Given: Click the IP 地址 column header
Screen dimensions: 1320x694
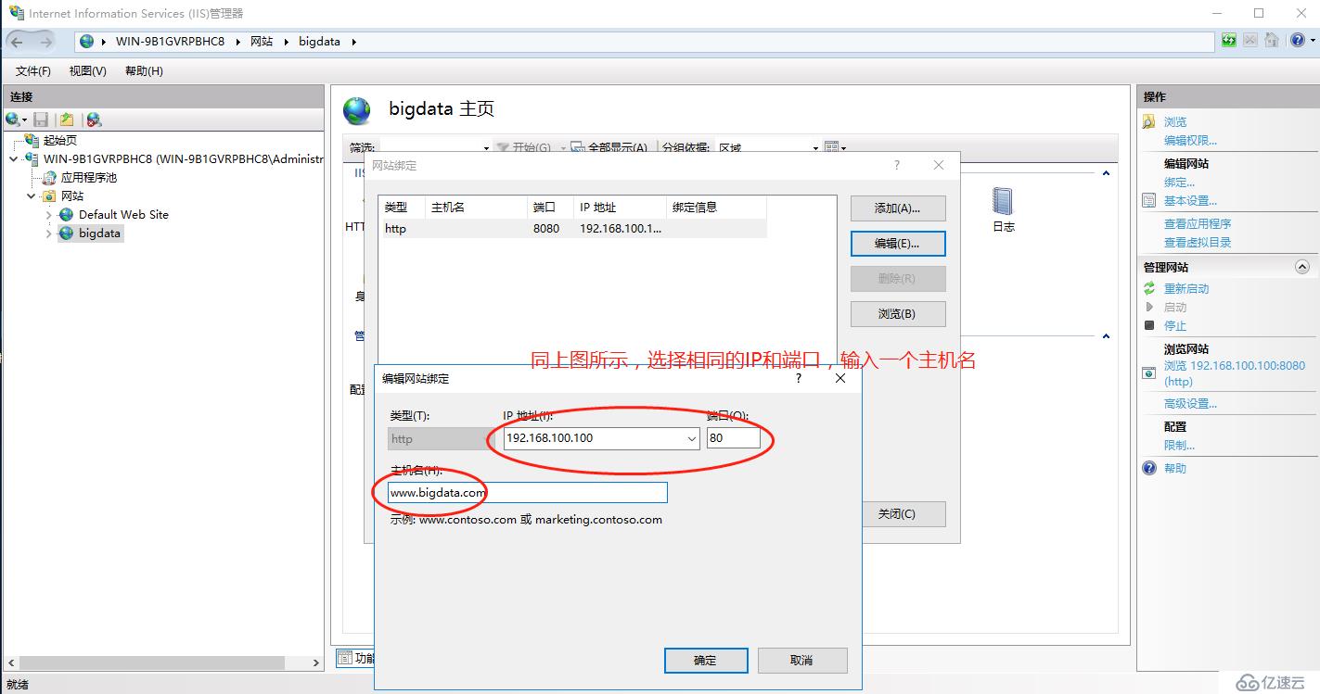Looking at the screenshot, I should (x=620, y=207).
